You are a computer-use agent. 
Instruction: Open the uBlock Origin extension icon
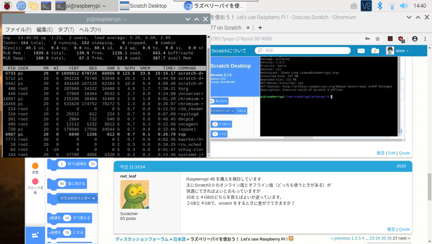[x=401, y=39]
